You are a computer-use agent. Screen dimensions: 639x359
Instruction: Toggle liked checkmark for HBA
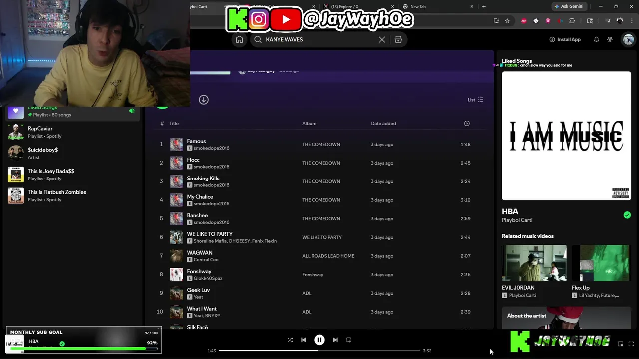pyautogui.click(x=627, y=215)
